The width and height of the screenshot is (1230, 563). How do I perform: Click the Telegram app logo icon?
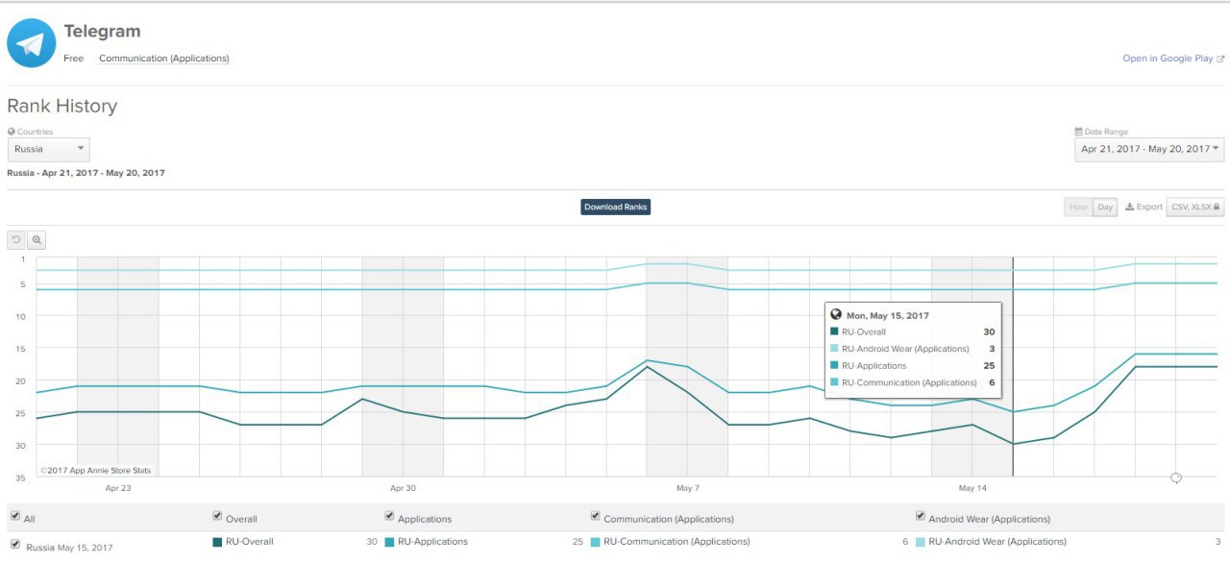tap(32, 43)
